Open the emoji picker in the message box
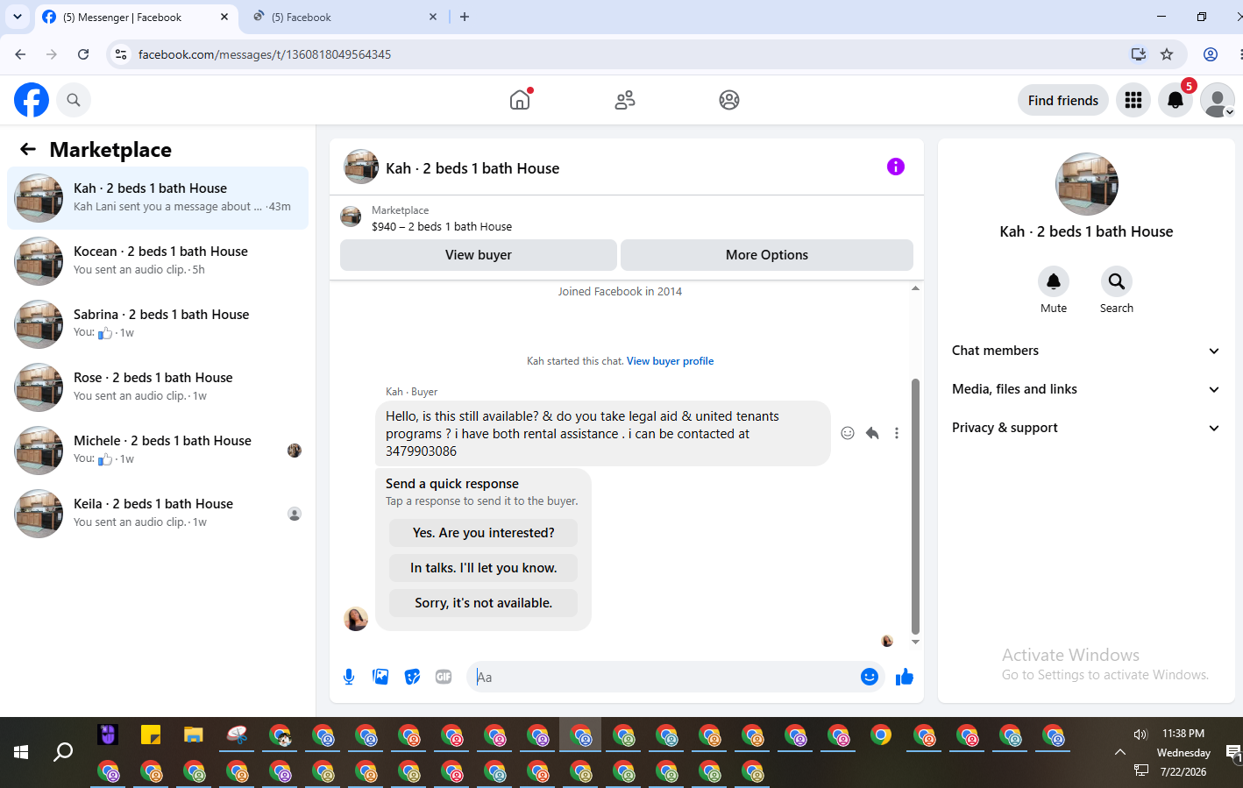 (870, 677)
